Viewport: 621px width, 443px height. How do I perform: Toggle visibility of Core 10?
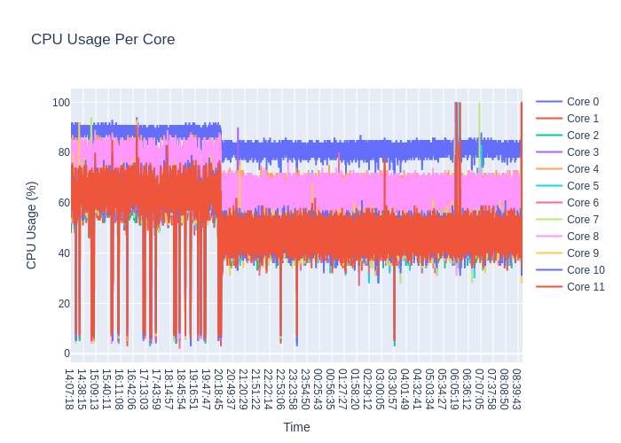point(584,270)
